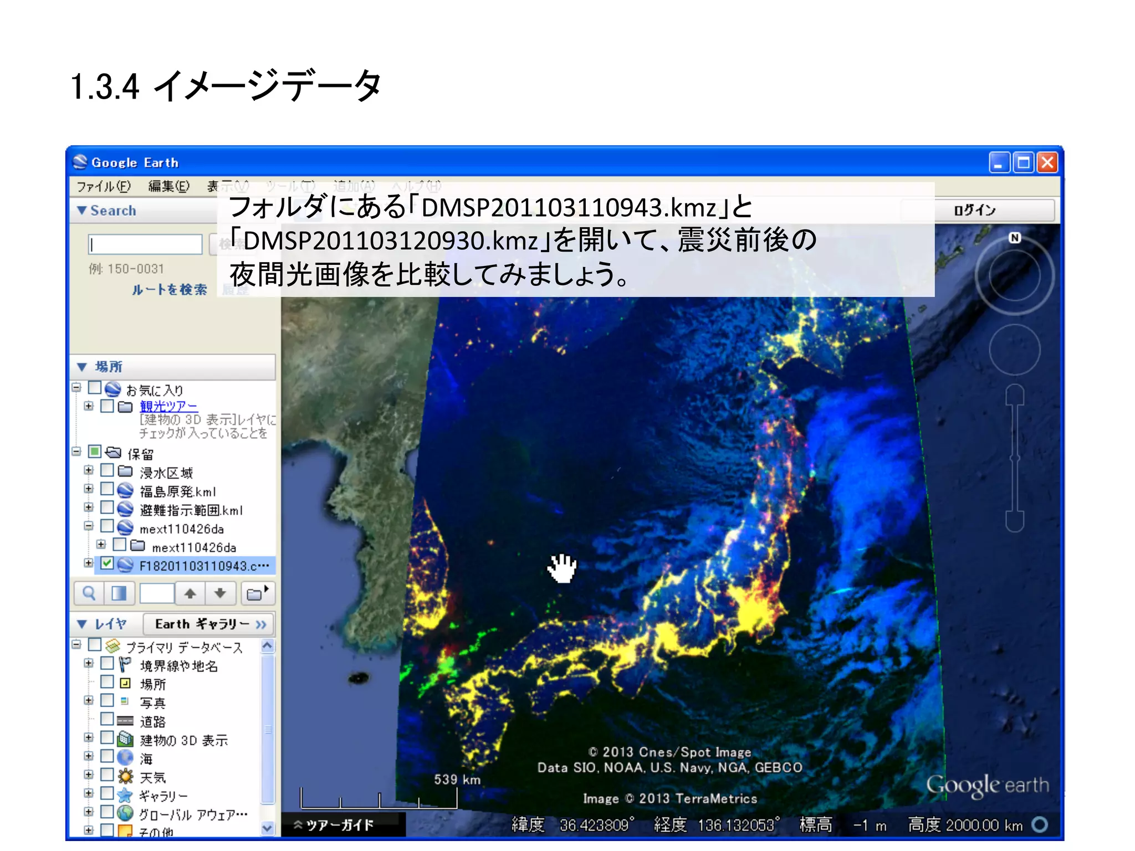
Task: Open the ログイン button
Action: [x=975, y=210]
